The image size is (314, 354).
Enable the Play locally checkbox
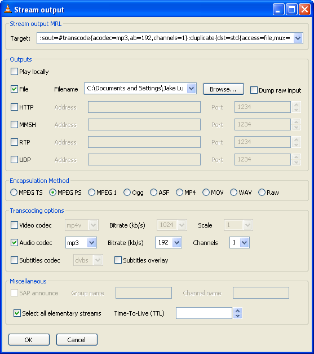[14, 72]
